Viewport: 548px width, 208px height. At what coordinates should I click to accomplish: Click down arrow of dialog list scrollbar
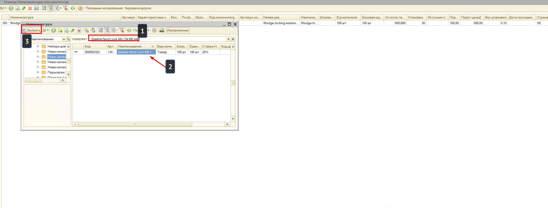click(x=233, y=119)
